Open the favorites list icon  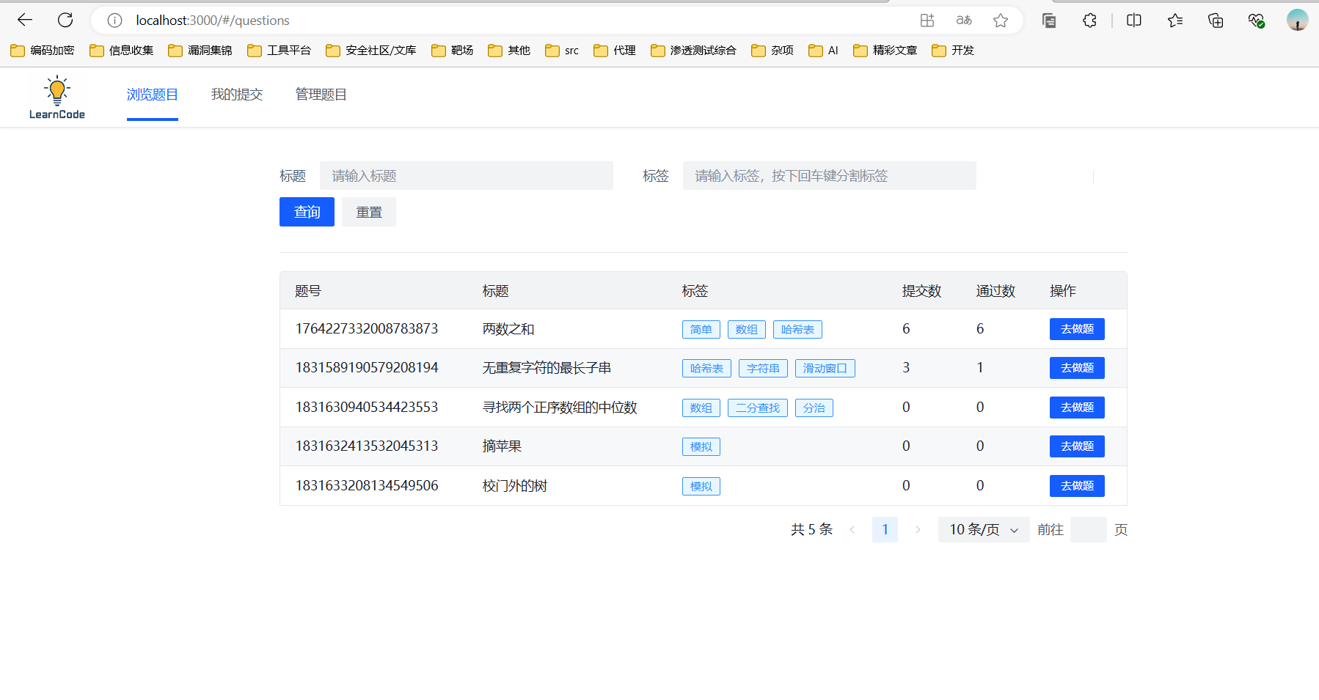pyautogui.click(x=1174, y=21)
